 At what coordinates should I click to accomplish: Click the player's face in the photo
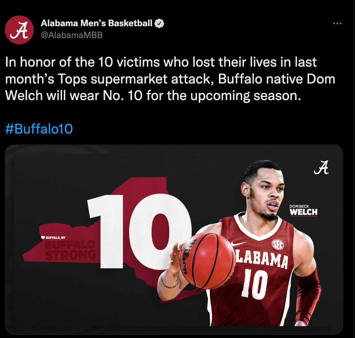[268, 196]
